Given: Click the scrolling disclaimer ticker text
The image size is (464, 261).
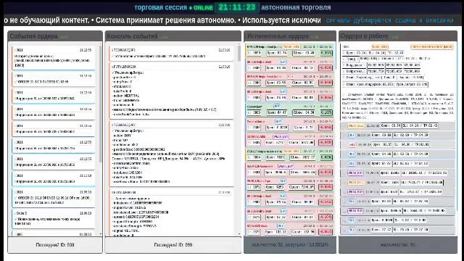Looking at the screenshot, I should click(x=162, y=20).
